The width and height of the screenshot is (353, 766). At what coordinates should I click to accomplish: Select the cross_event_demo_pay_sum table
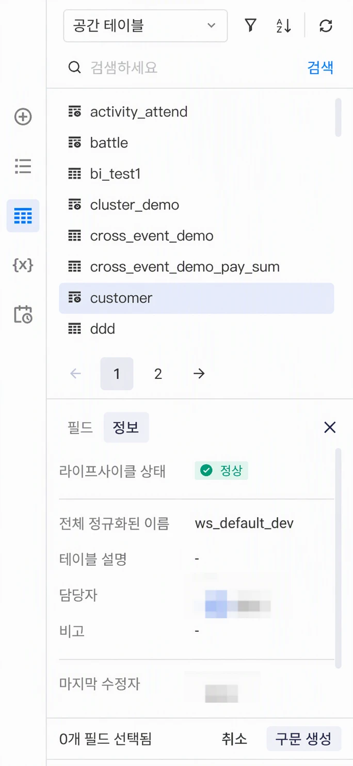point(196,267)
